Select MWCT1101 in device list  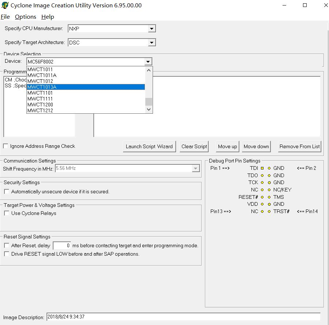(86, 93)
